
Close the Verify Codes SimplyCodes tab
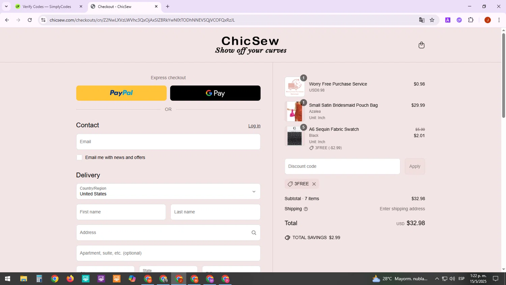81,6
